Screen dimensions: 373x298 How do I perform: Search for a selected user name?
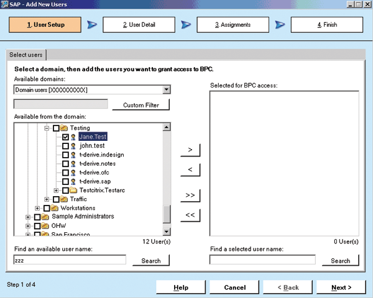pos(341,261)
